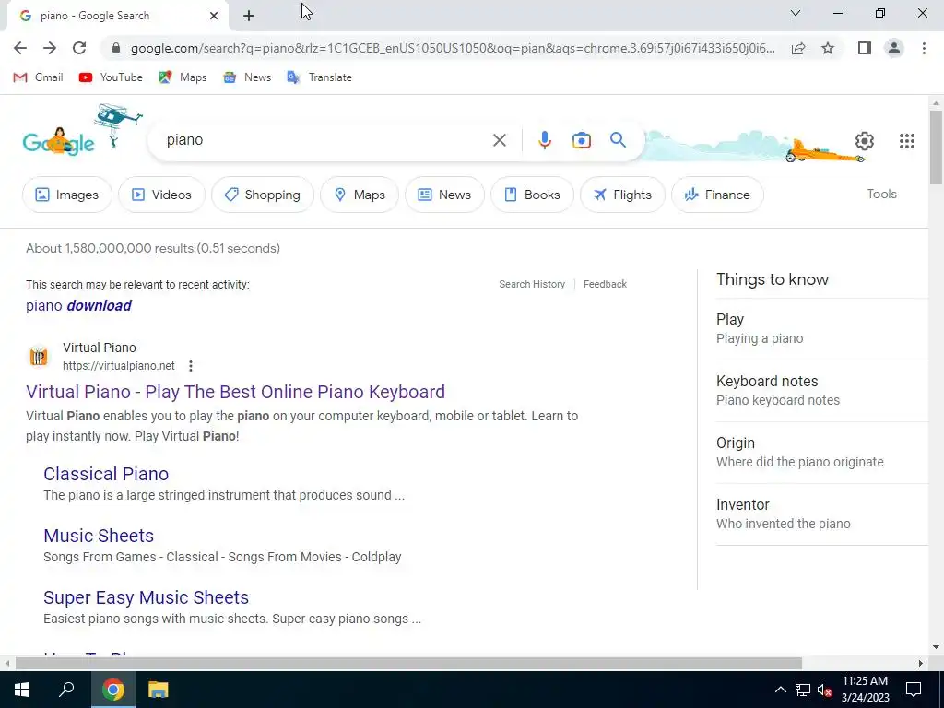Viewport: 944px width, 708px height.
Task: Click the scroll-right arrow
Action: point(921,664)
